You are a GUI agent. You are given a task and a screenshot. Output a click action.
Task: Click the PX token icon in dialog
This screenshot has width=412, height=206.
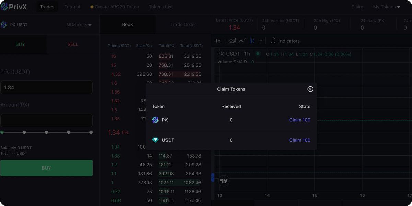point(155,120)
